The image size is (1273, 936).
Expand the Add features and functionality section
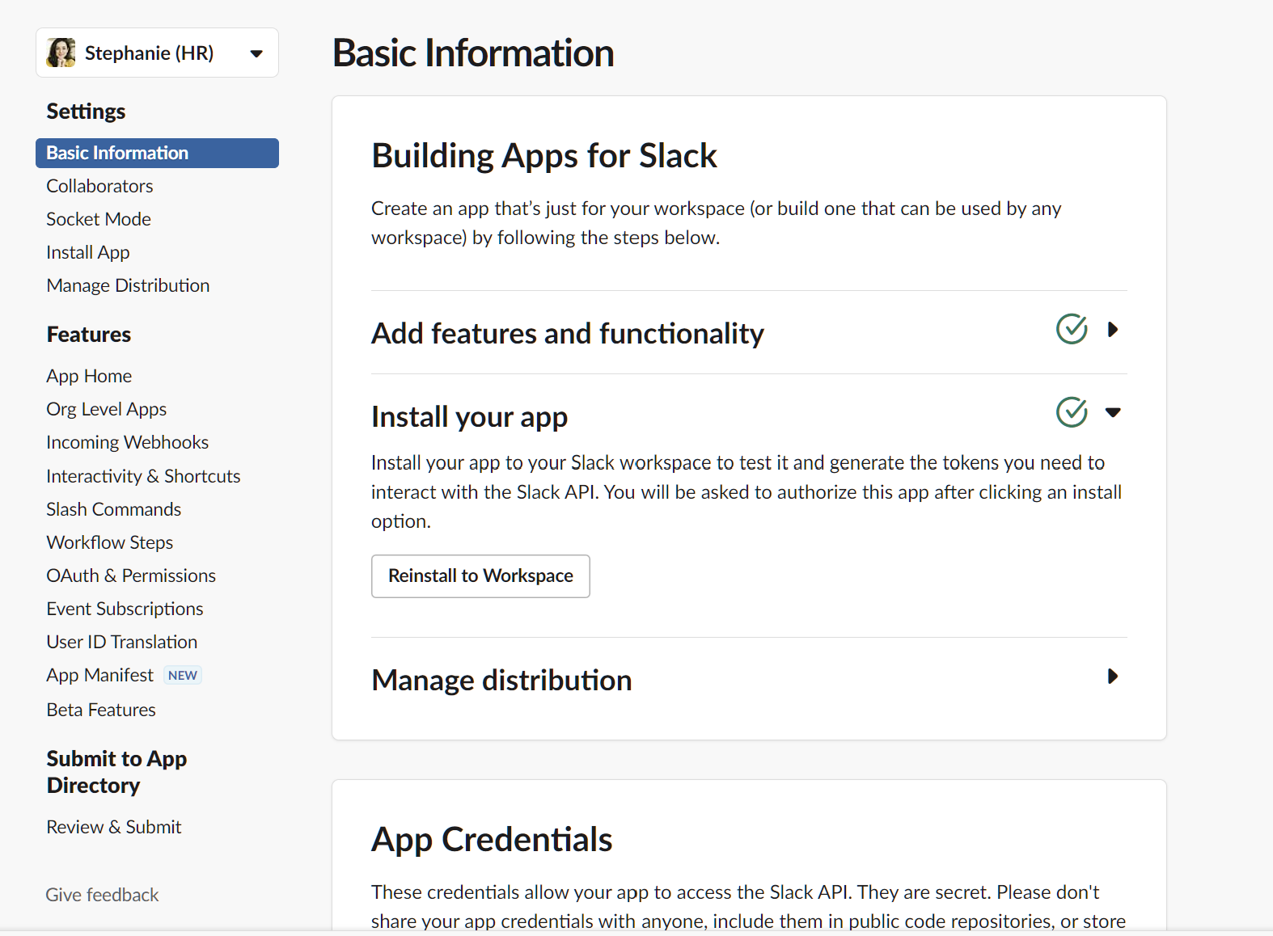click(1113, 329)
